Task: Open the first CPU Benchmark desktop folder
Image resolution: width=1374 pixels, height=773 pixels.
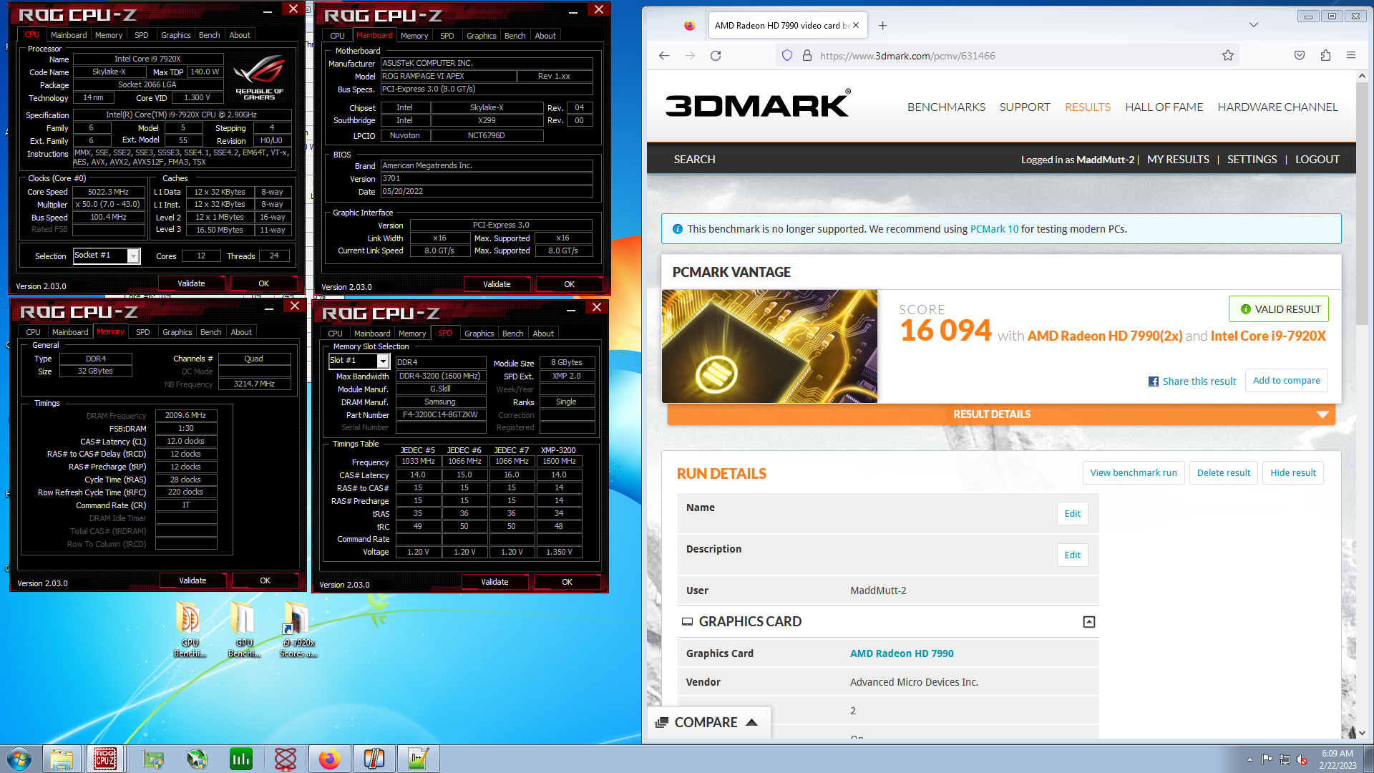Action: click(x=190, y=630)
